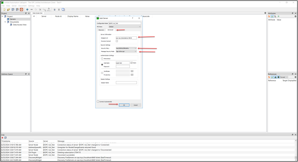Open the View menu
298x162 pixels.
[8, 5]
